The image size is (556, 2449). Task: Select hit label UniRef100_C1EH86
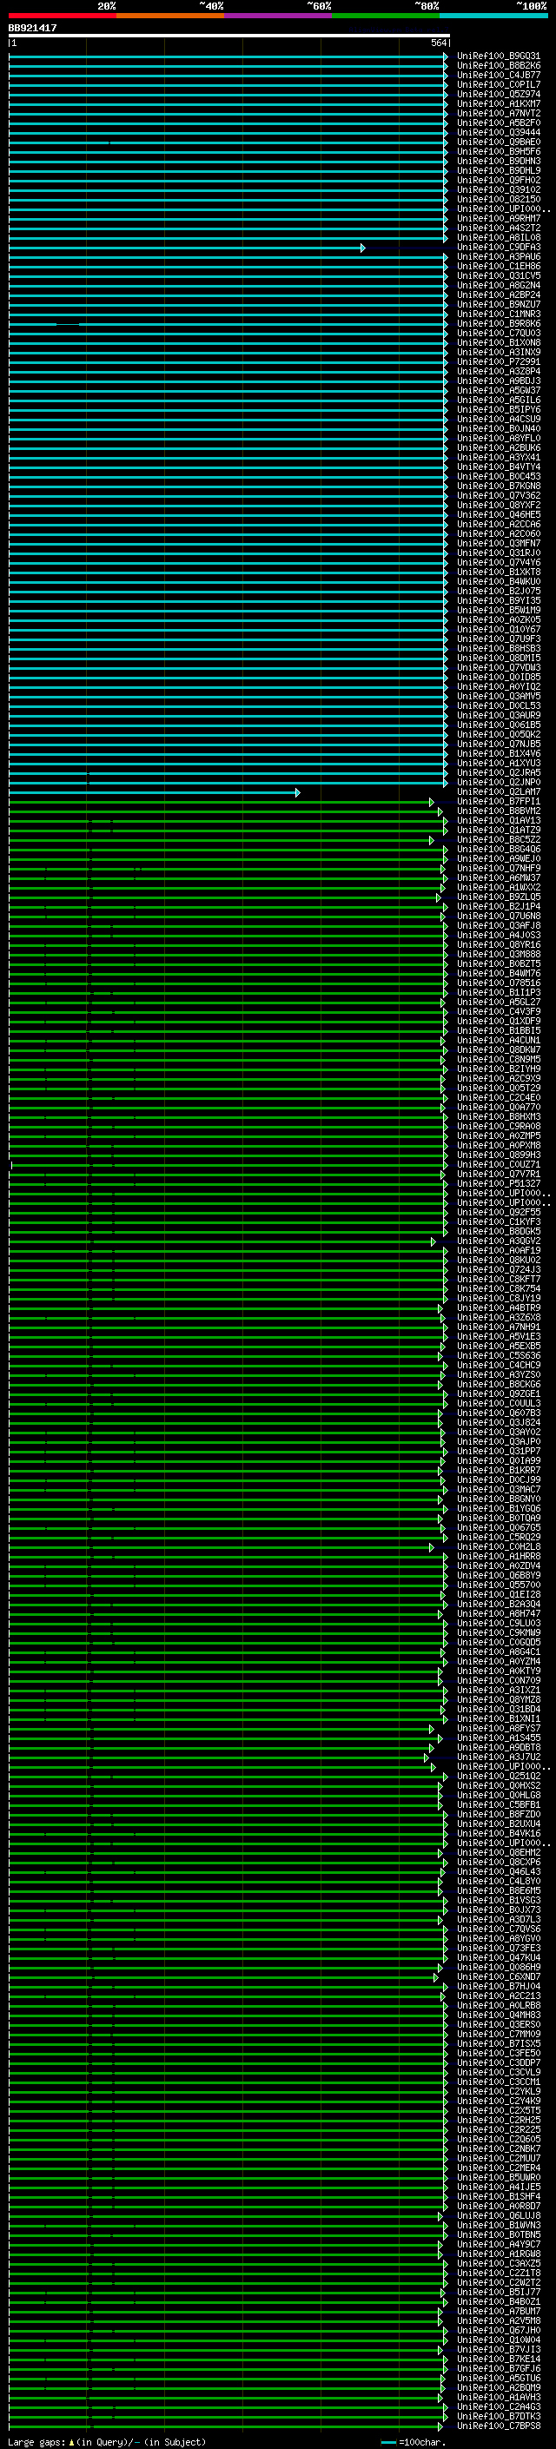click(x=498, y=266)
